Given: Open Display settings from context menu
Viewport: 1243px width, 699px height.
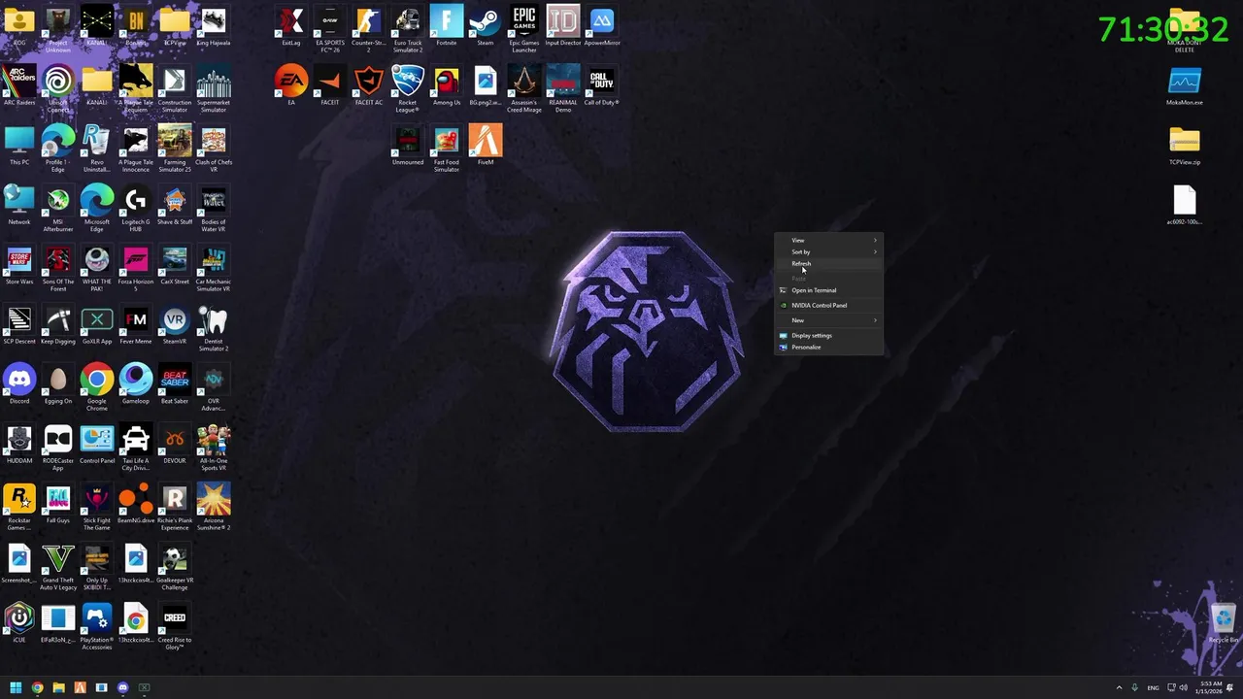Looking at the screenshot, I should point(829,335).
